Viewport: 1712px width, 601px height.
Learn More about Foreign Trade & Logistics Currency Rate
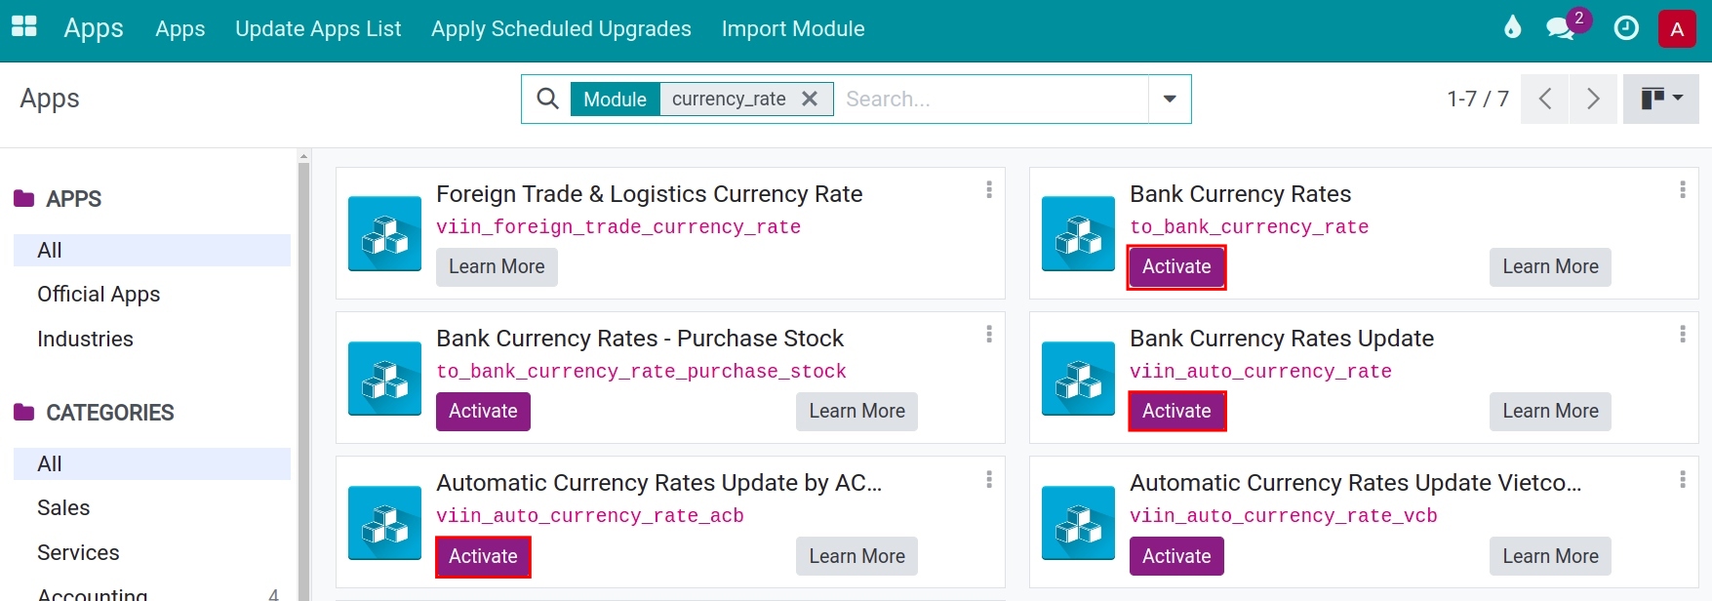click(497, 266)
